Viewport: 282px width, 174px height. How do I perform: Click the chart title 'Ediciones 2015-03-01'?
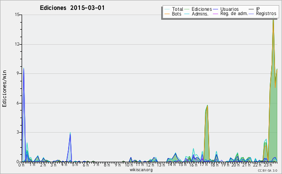72,8
